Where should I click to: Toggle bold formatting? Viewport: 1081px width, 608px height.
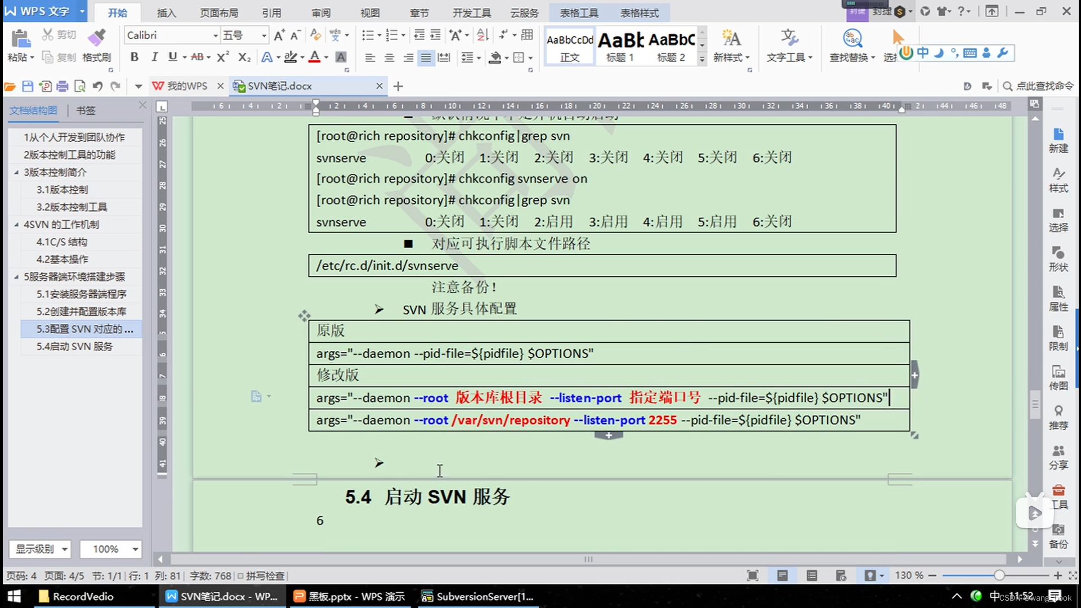click(x=134, y=57)
